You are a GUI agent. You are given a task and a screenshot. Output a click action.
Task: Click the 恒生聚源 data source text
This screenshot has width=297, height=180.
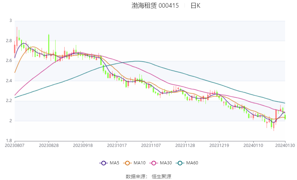(161, 177)
